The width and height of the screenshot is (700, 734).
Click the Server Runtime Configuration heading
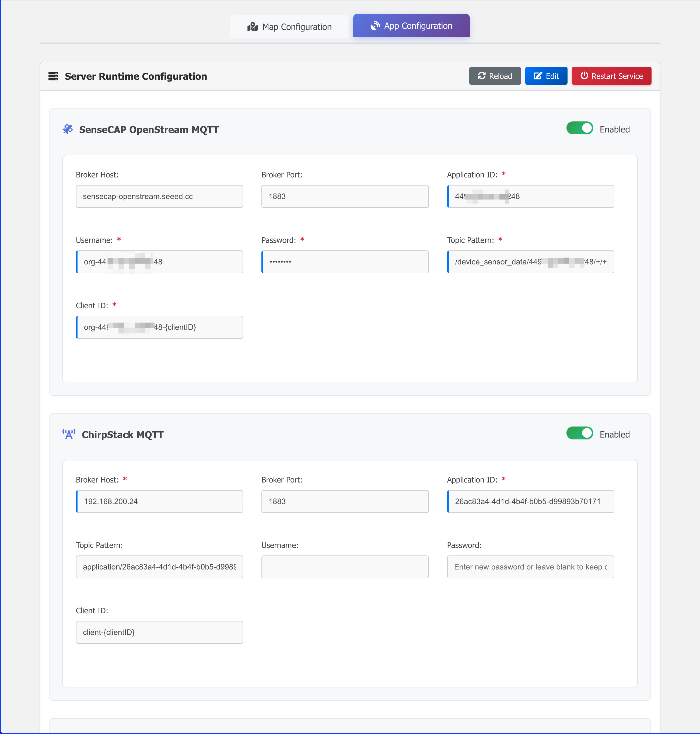pos(136,76)
